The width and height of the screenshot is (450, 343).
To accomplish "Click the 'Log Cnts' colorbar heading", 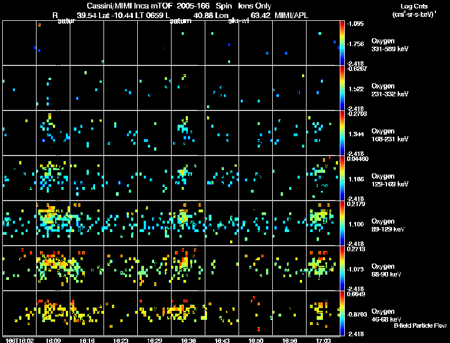I will pos(414,6).
